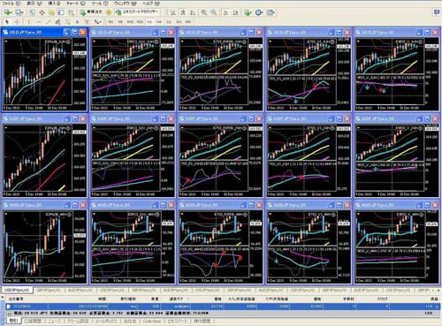Switch chart to candlestick display mode
Image resolution: width=442 pixels, height=326 pixels.
click(183, 12)
